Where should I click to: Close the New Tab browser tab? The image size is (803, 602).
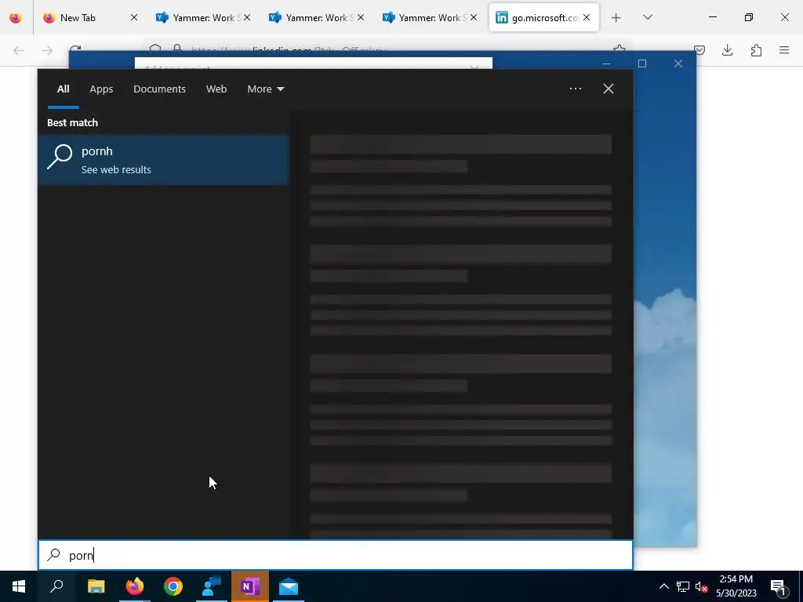click(x=133, y=17)
